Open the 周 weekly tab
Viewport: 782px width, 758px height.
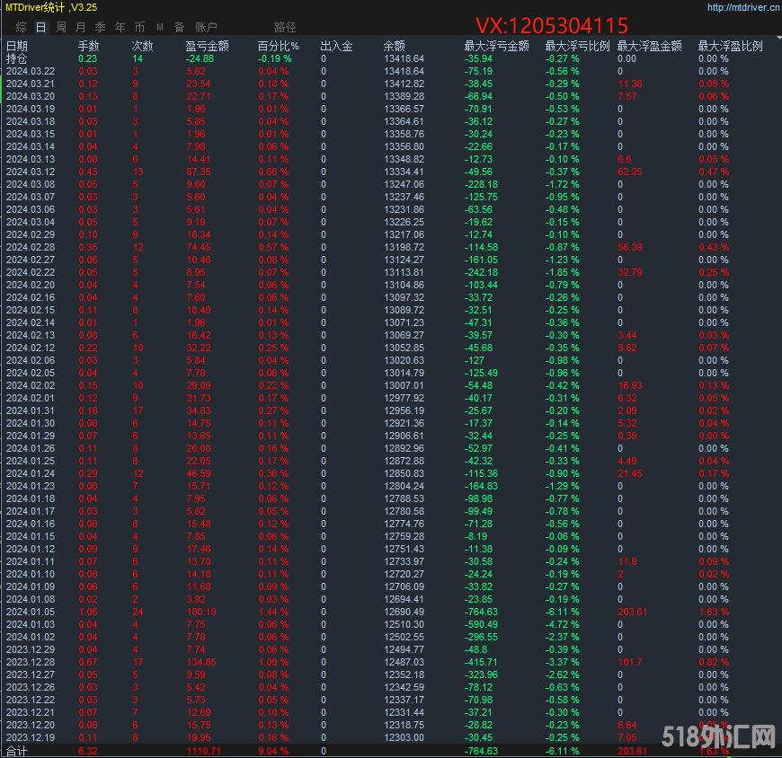pos(61,27)
